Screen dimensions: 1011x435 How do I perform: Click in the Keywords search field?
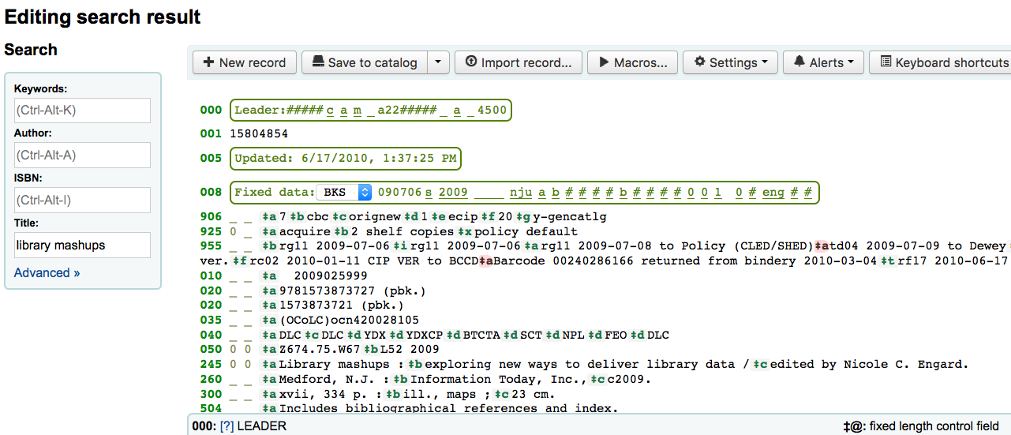pyautogui.click(x=82, y=111)
